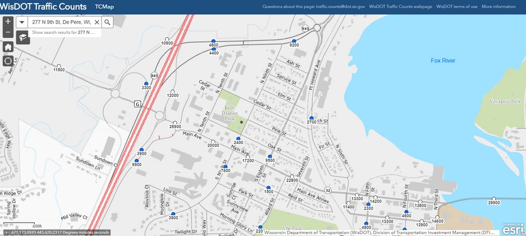Viewport: 526px width, 236px height.
Task: Click the graduation cap icon below search
Action: [x=23, y=37]
